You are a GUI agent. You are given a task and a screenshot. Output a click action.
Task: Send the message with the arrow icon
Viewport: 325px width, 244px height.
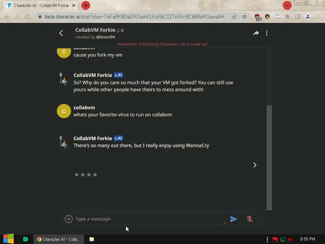pos(234,219)
